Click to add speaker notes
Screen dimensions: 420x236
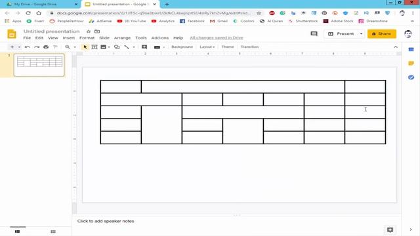click(106, 221)
